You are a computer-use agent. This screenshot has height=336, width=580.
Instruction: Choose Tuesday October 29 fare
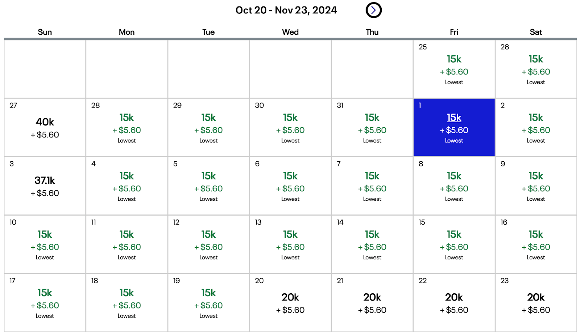(208, 128)
